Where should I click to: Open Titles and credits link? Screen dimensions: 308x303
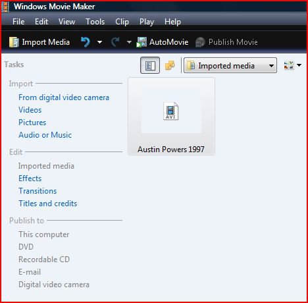point(48,204)
